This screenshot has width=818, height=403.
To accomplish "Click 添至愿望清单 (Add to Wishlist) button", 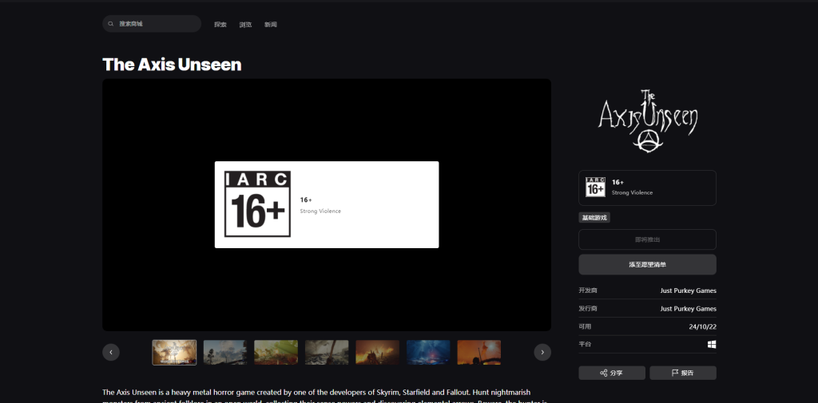I will (647, 264).
